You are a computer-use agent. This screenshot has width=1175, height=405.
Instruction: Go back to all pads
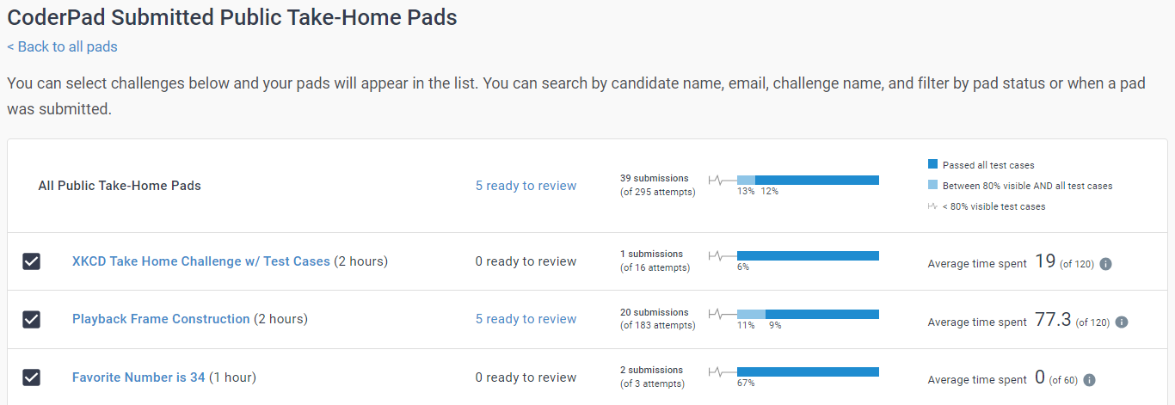point(62,46)
